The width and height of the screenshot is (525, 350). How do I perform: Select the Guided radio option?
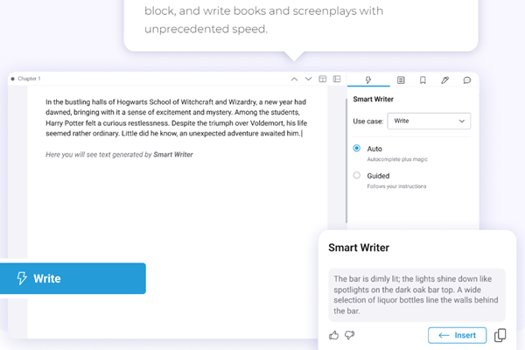point(357,175)
